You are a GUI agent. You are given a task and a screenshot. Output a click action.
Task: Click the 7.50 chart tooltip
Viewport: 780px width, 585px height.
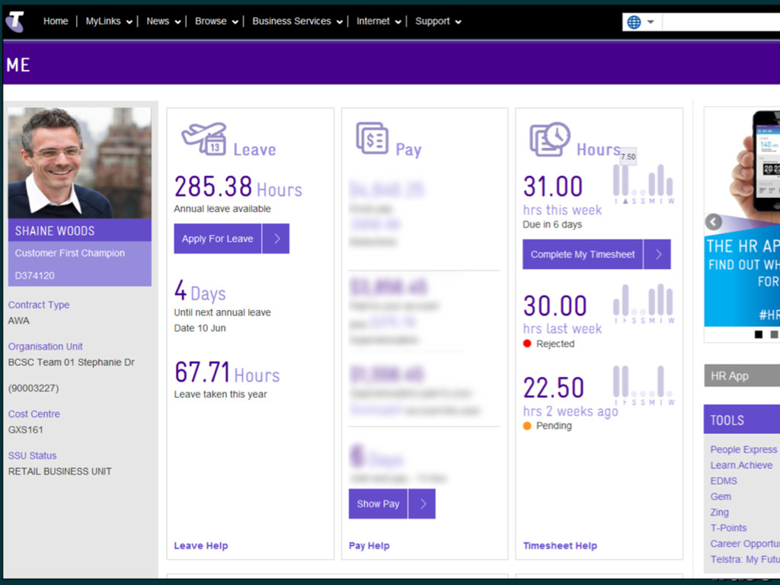(x=628, y=157)
